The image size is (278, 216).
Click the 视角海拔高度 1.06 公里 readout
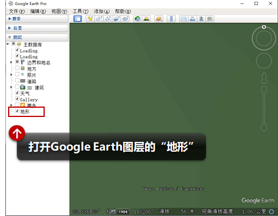tap(234, 211)
